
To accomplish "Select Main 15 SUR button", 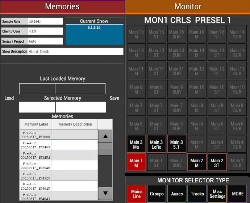I will (177, 34).
